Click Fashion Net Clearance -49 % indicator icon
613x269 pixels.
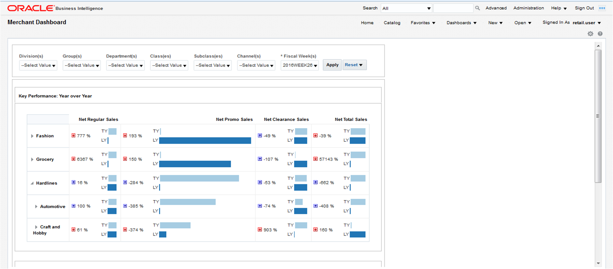tap(260, 135)
